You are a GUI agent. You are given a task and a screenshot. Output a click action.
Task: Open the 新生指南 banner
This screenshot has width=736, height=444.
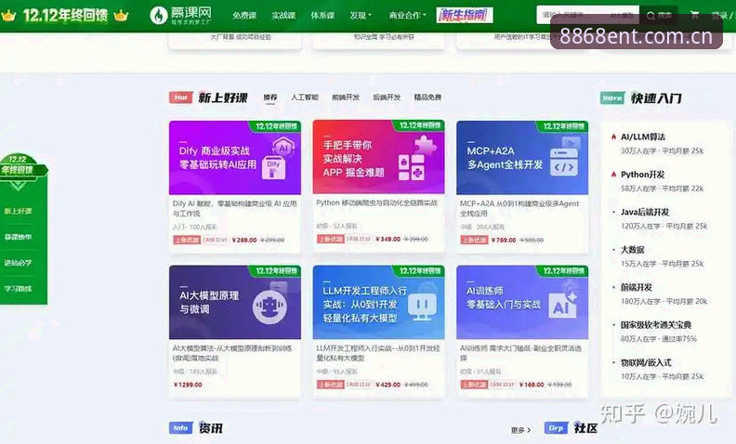465,15
